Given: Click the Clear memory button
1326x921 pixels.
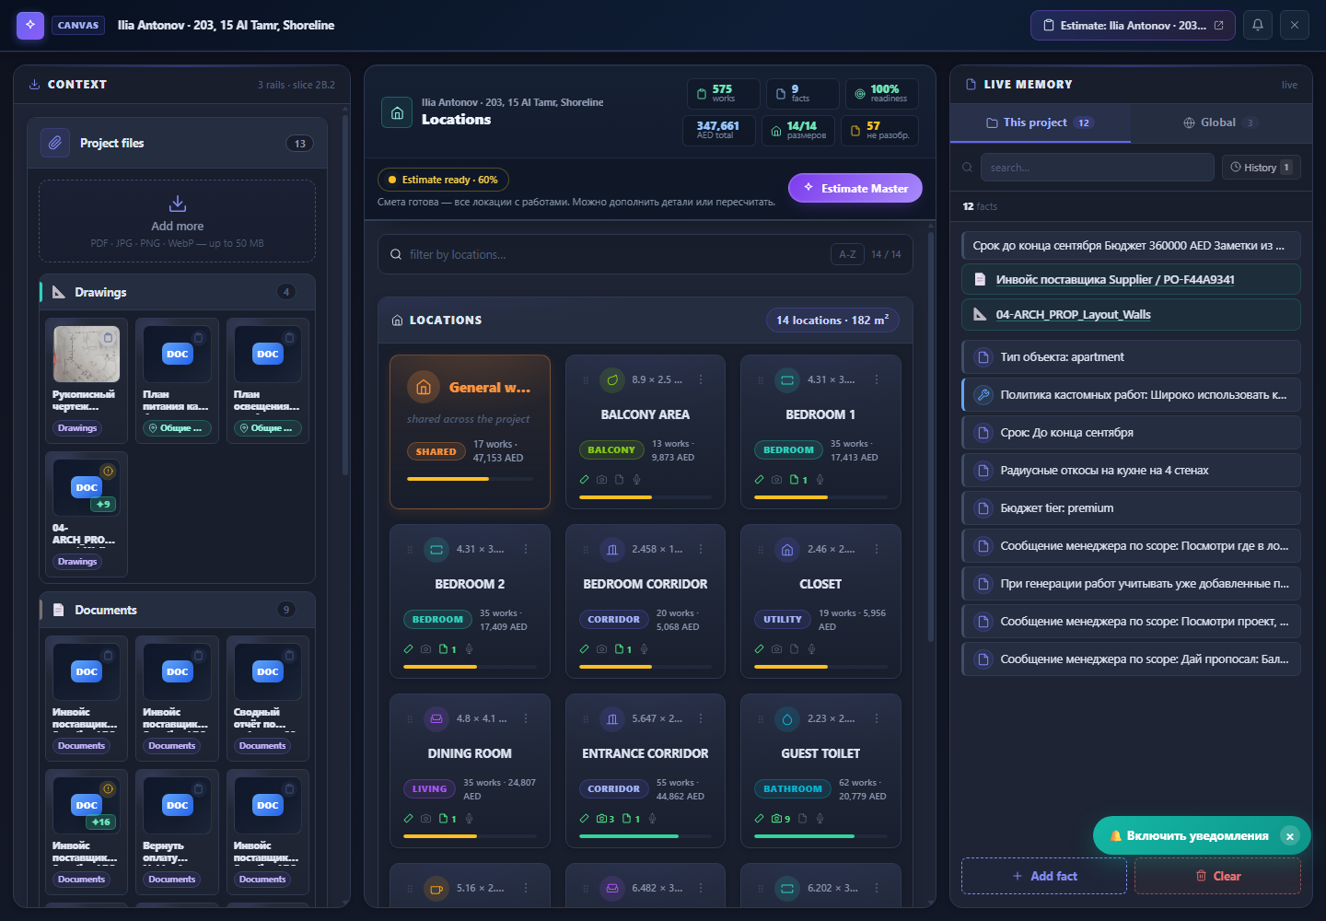Looking at the screenshot, I should 1217,876.
